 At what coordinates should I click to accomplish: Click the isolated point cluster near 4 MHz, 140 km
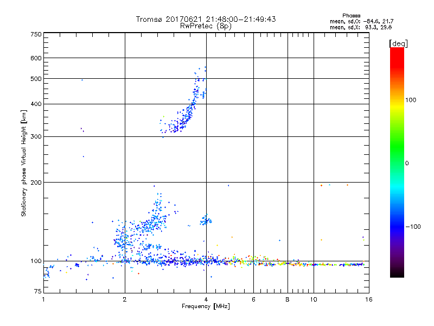(206, 221)
